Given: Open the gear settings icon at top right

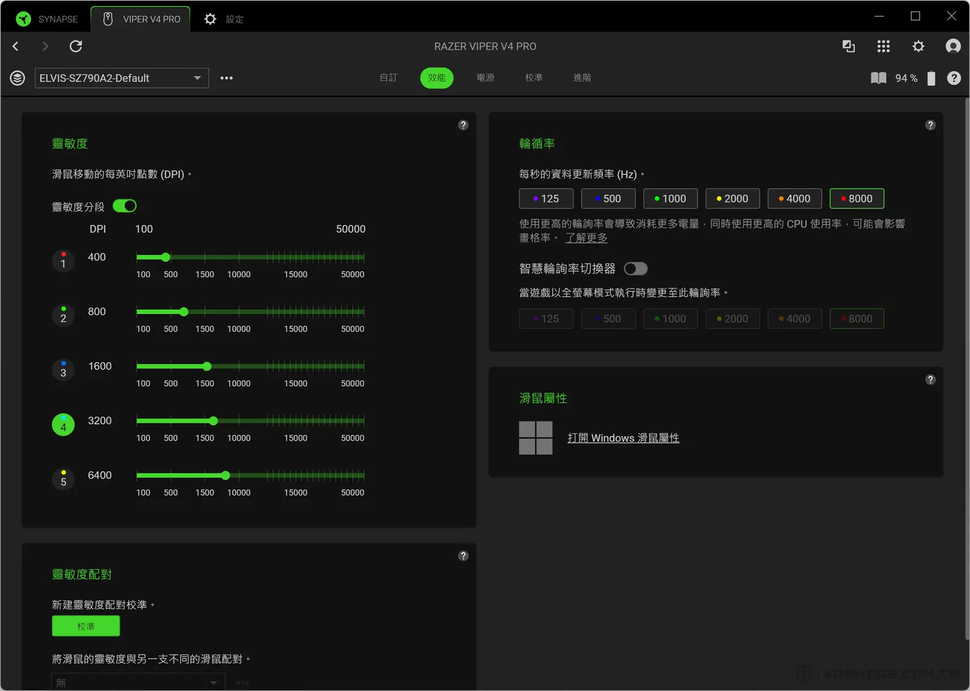Looking at the screenshot, I should [918, 46].
